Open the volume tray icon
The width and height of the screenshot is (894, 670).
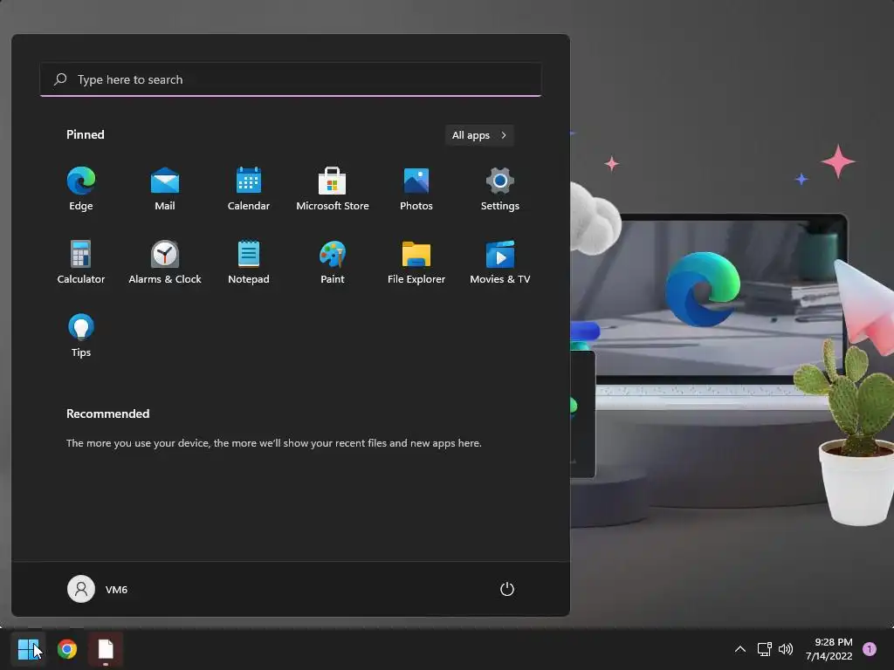pos(786,649)
